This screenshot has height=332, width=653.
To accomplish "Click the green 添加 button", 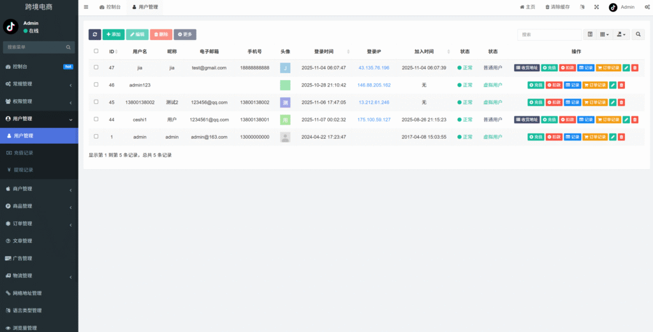I will tap(114, 34).
